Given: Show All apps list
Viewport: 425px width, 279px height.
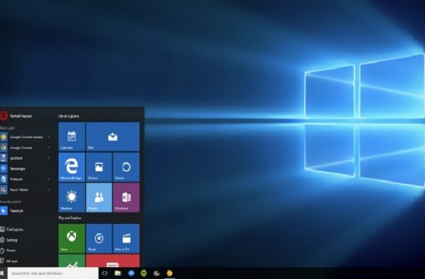Looking at the screenshot, I should tap(10, 260).
